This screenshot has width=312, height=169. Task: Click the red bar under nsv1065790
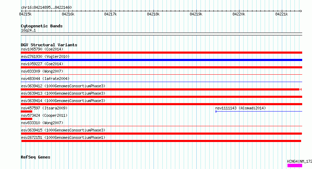tap(161, 53)
